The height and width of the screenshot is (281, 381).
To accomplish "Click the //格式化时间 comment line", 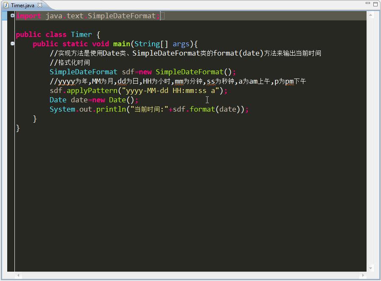I will (x=70, y=62).
